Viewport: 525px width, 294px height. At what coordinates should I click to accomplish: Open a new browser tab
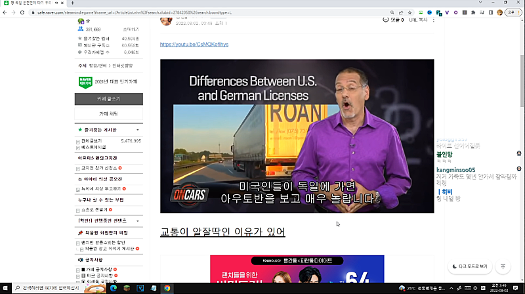[72, 3]
